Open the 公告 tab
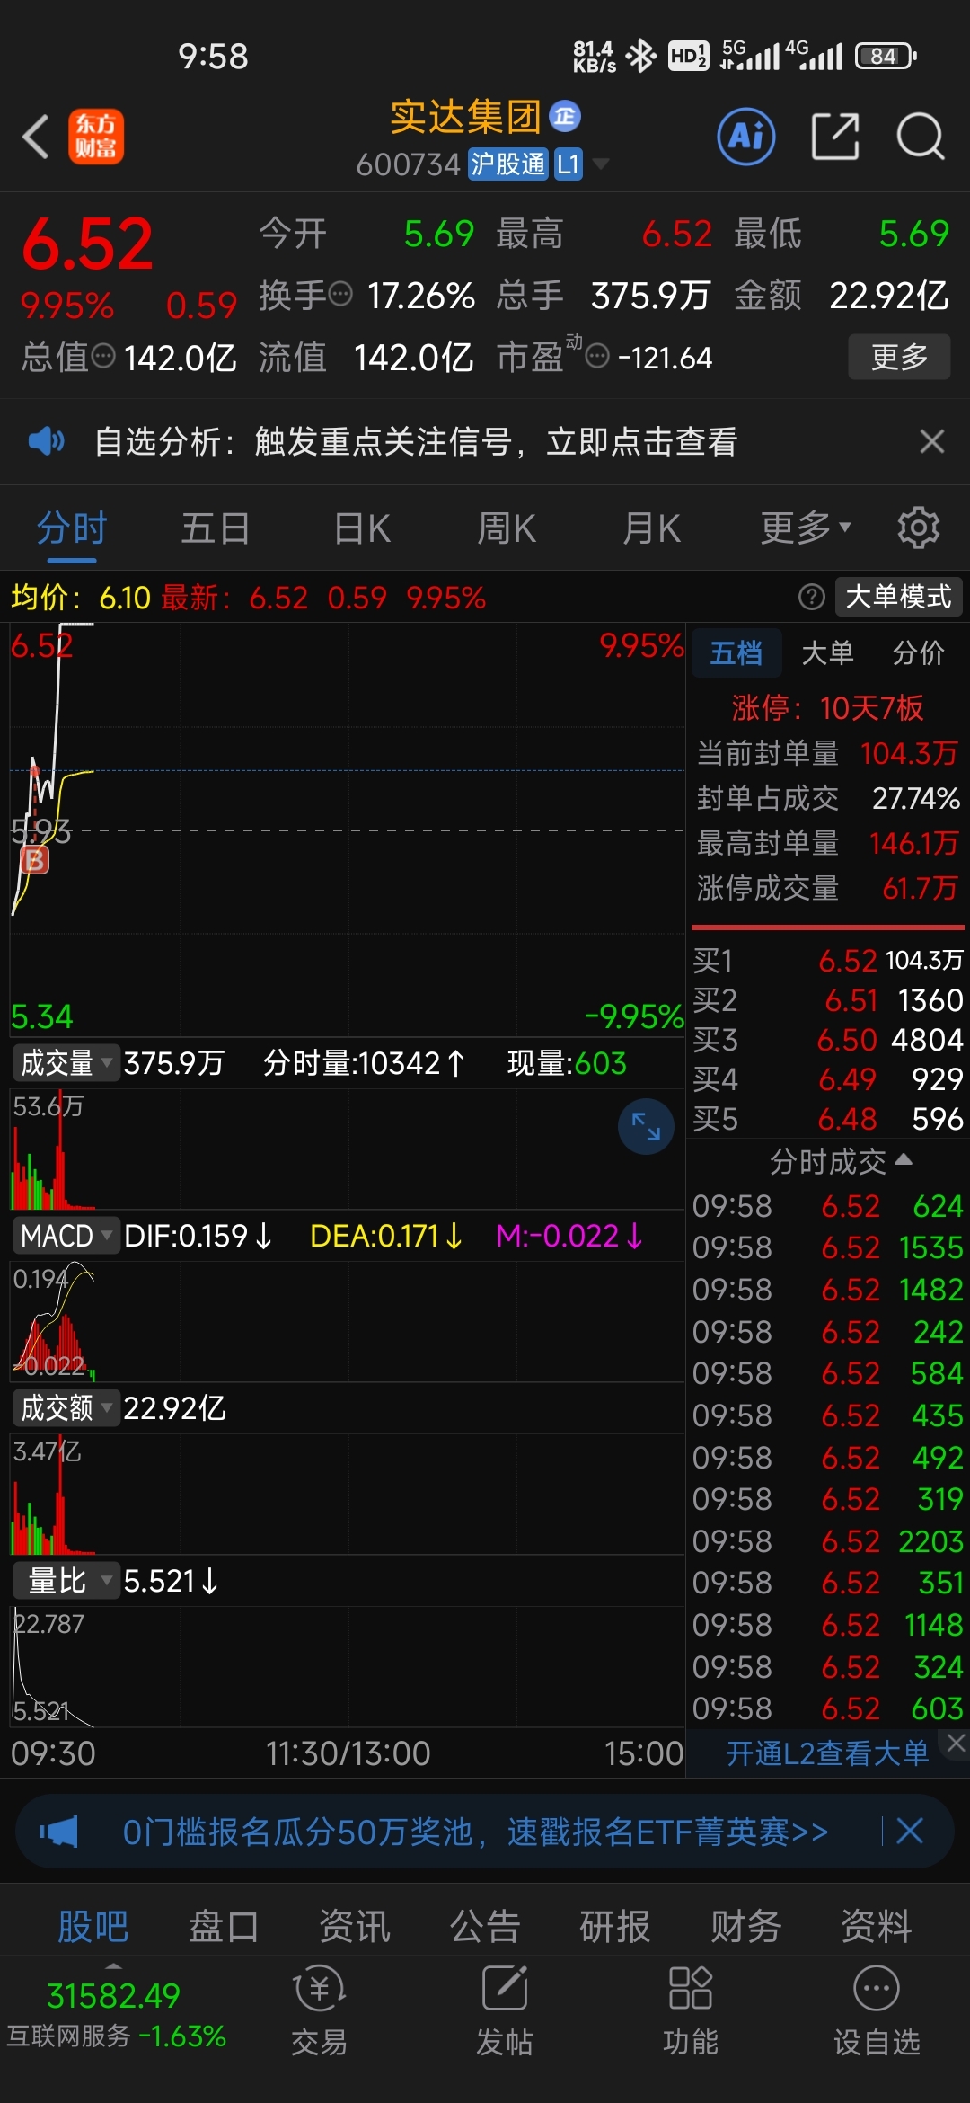Image resolution: width=970 pixels, height=2103 pixels. tap(485, 1926)
